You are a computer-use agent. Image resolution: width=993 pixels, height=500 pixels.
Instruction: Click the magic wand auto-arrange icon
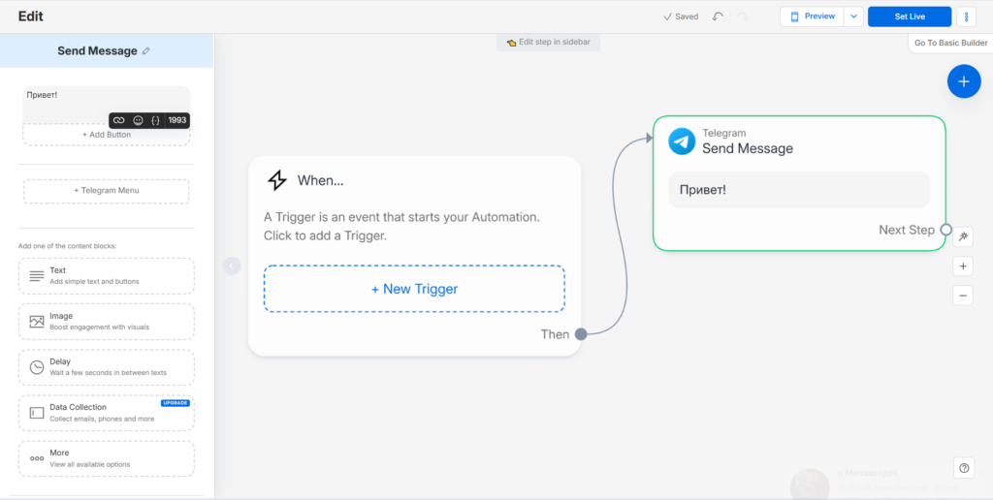(963, 236)
